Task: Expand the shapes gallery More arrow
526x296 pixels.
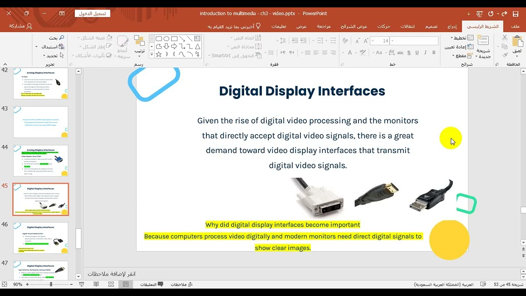Action: click(151, 54)
